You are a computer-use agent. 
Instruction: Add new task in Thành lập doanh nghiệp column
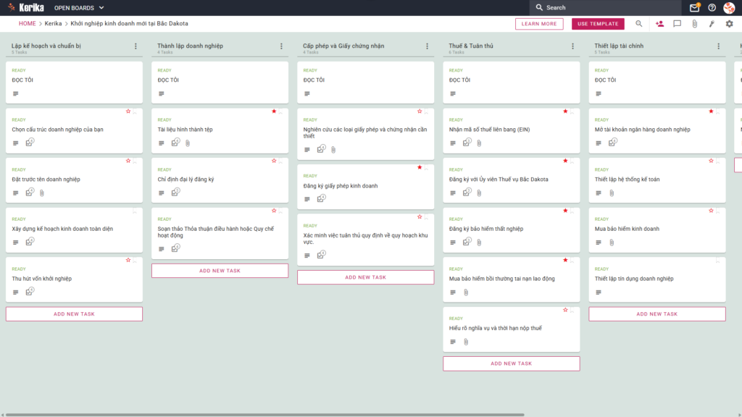pos(220,271)
